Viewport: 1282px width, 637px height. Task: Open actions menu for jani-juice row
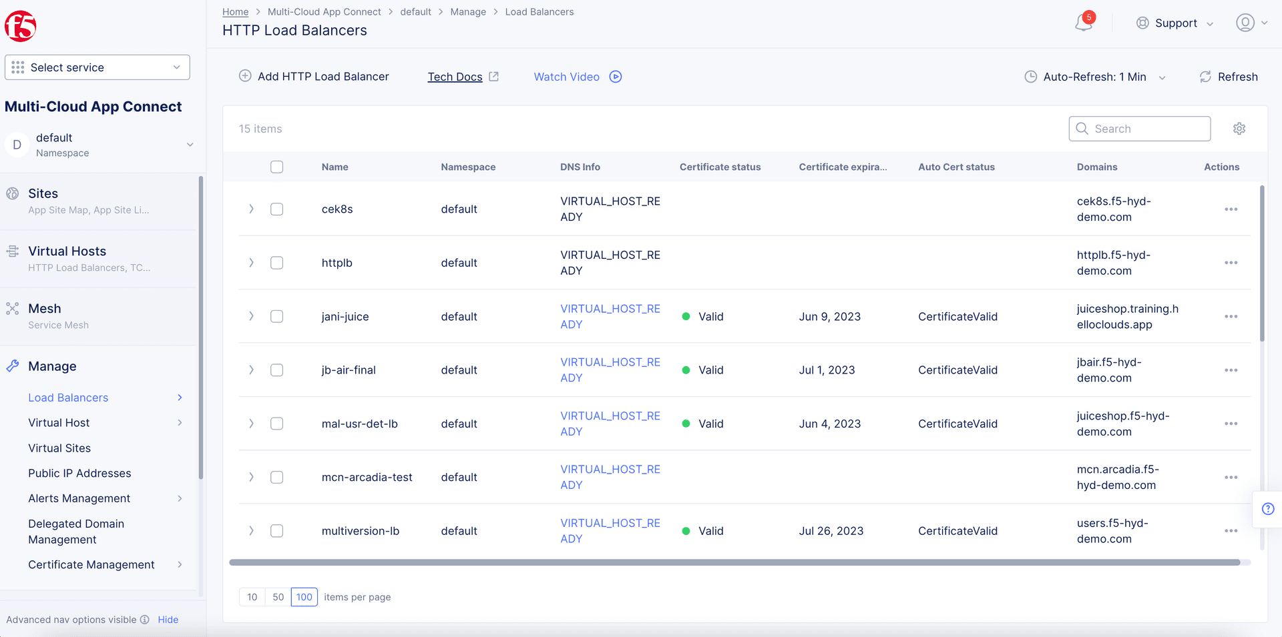[x=1231, y=317]
